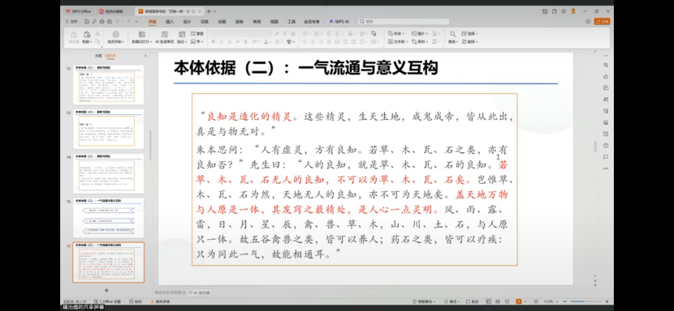Open the bullet list dropdown
This screenshot has width=674, height=311.
[x=310, y=33]
